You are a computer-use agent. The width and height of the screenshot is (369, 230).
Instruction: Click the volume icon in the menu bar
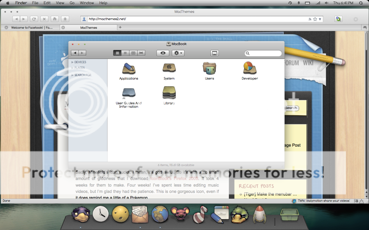(x=326, y=3)
